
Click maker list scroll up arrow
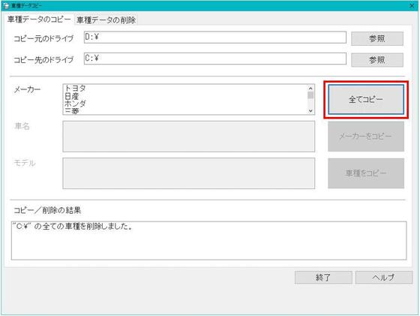[x=310, y=88]
